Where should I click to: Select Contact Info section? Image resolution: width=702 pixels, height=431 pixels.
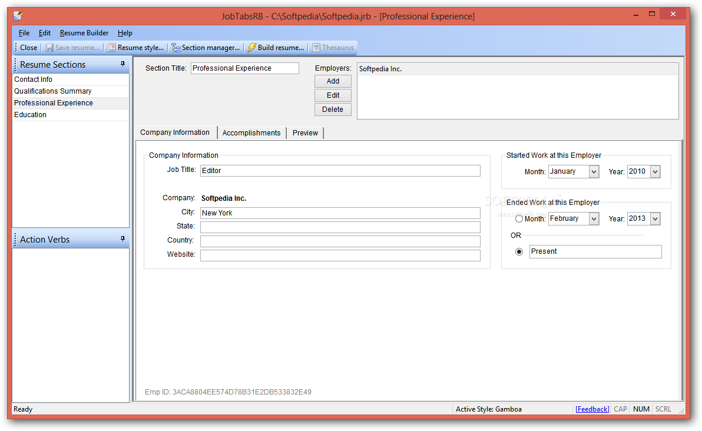click(70, 79)
